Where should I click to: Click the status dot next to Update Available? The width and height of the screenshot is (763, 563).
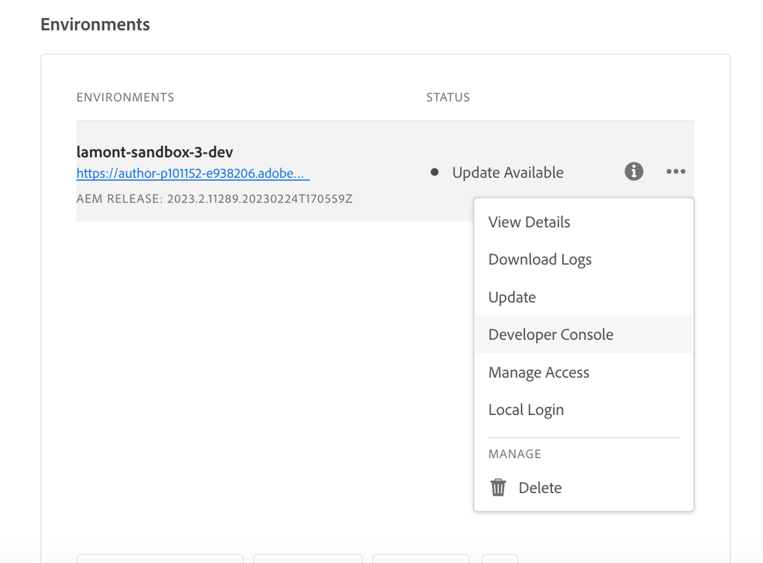point(434,172)
